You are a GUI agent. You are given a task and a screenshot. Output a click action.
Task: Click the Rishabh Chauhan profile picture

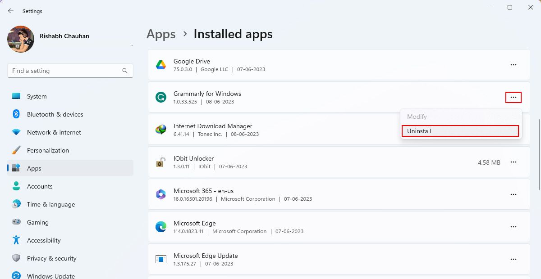tap(20, 39)
